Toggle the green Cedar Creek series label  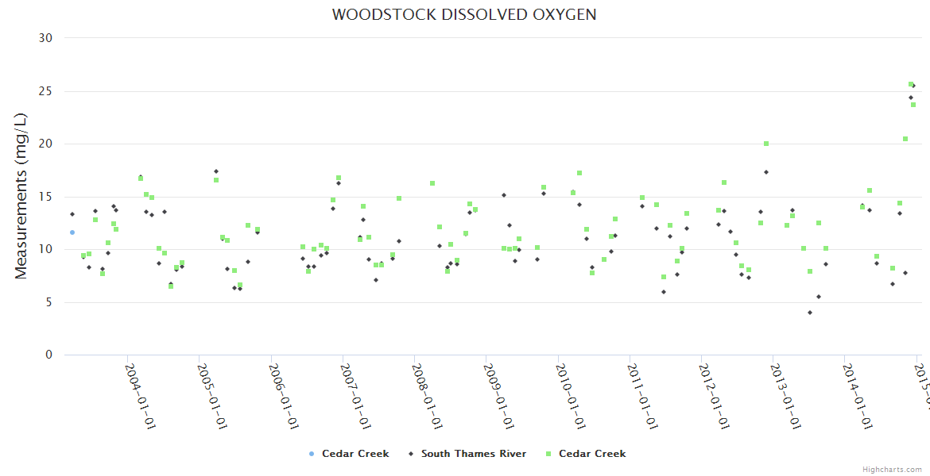592,454
